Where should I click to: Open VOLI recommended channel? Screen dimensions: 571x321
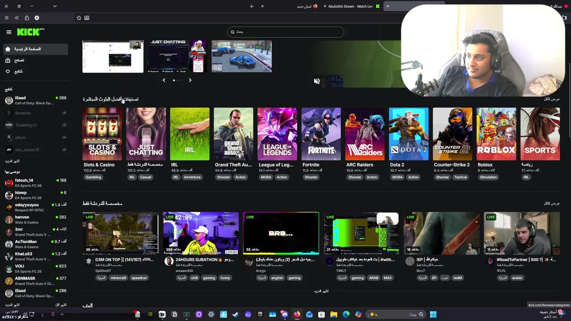point(35,268)
